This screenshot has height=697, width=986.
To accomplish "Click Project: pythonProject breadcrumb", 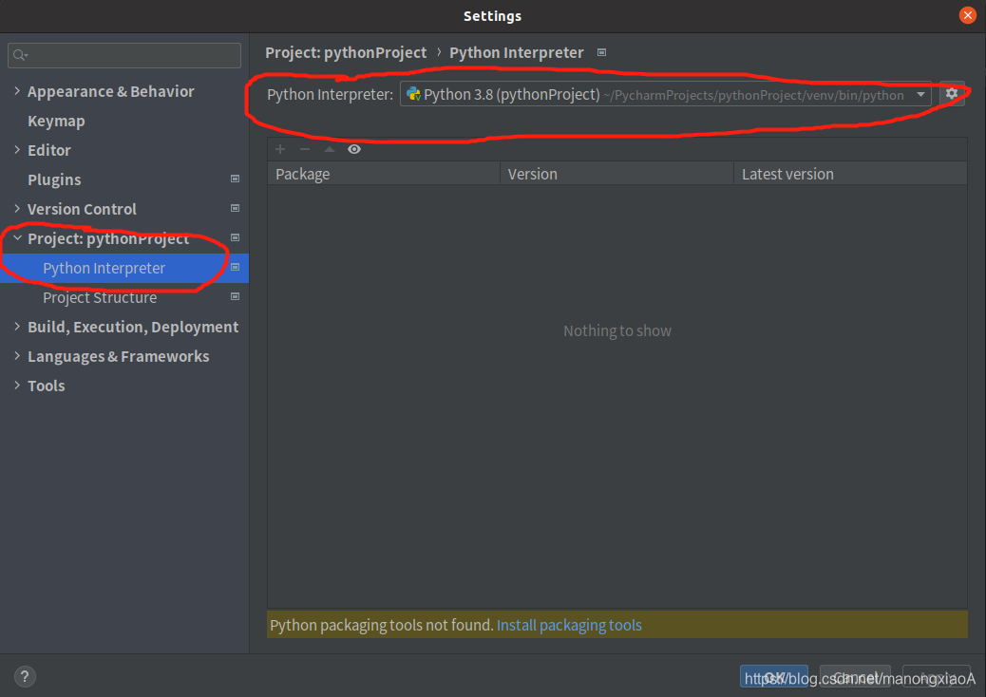I will (x=346, y=53).
